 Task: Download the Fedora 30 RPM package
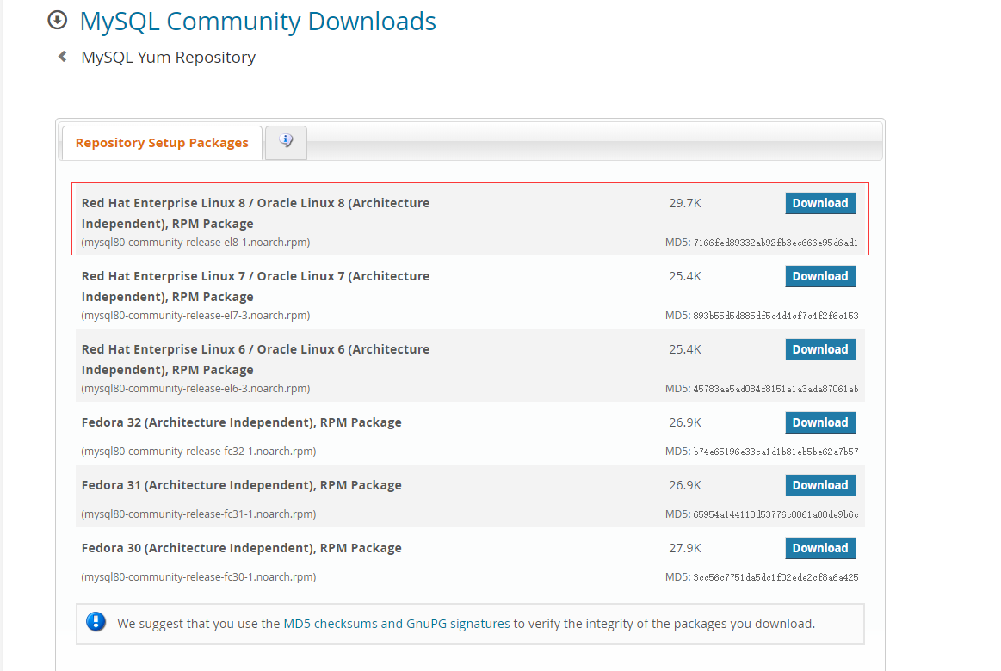pos(819,548)
